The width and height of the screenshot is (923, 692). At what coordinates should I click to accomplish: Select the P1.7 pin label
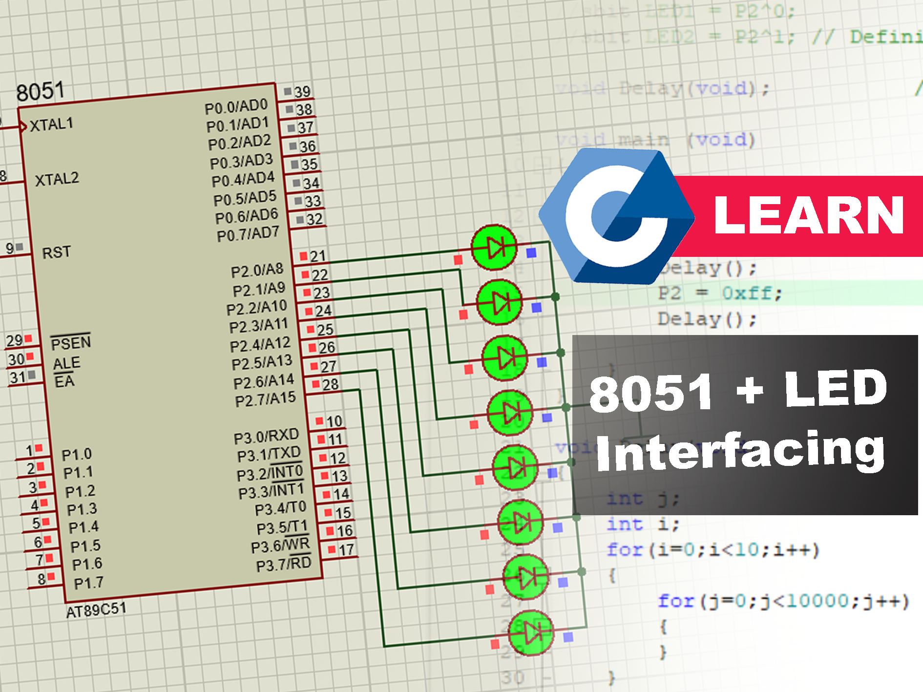point(89,583)
